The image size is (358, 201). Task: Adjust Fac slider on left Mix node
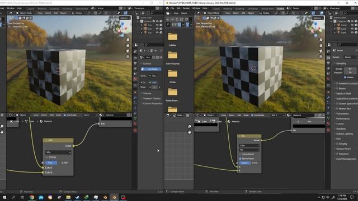[x=58, y=162]
